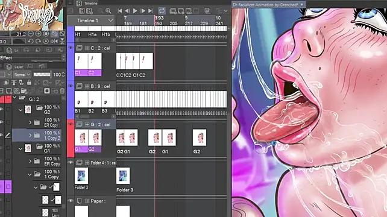Toggle the eye on the Paper track
Screen dimensions: 387x217
[71, 201]
